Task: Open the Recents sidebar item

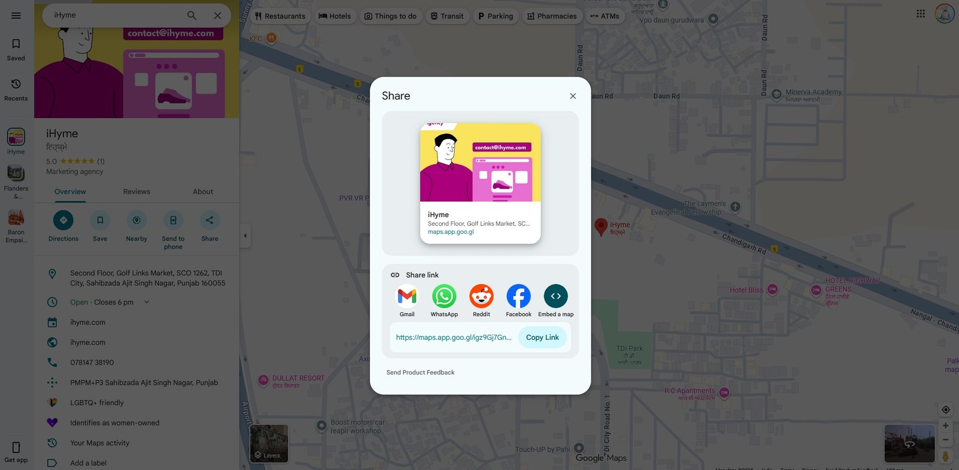Action: pyautogui.click(x=16, y=90)
